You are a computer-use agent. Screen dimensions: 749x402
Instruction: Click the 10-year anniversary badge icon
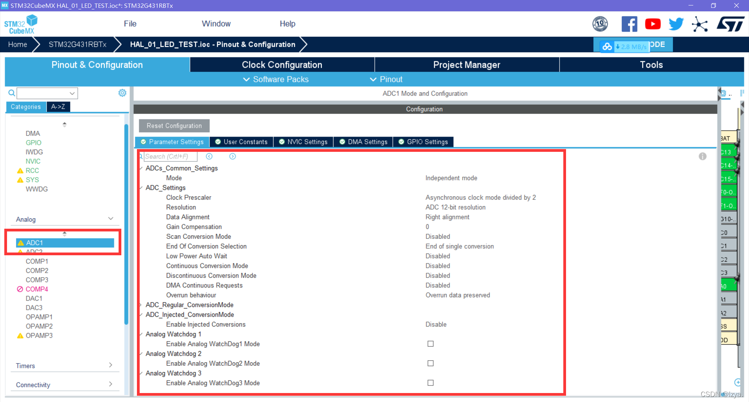click(600, 24)
